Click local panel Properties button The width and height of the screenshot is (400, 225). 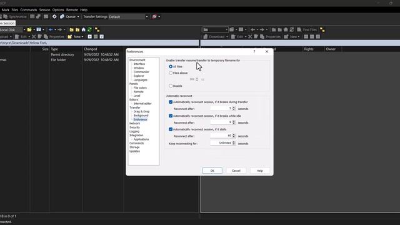click(54, 37)
